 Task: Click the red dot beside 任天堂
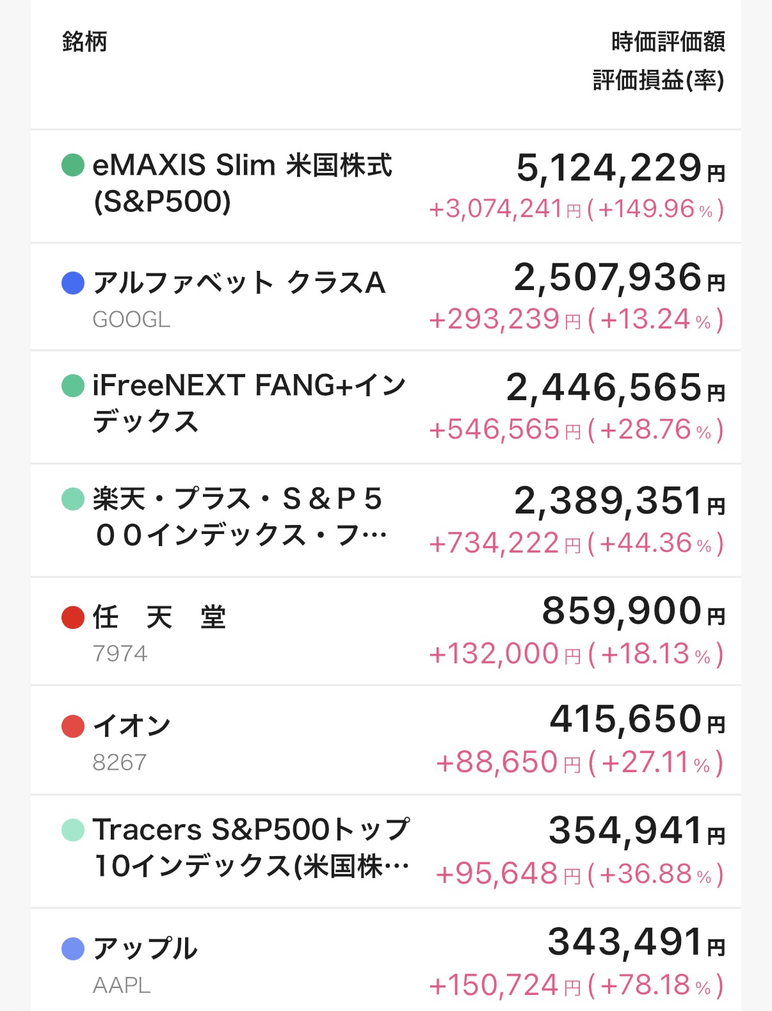[x=73, y=617]
